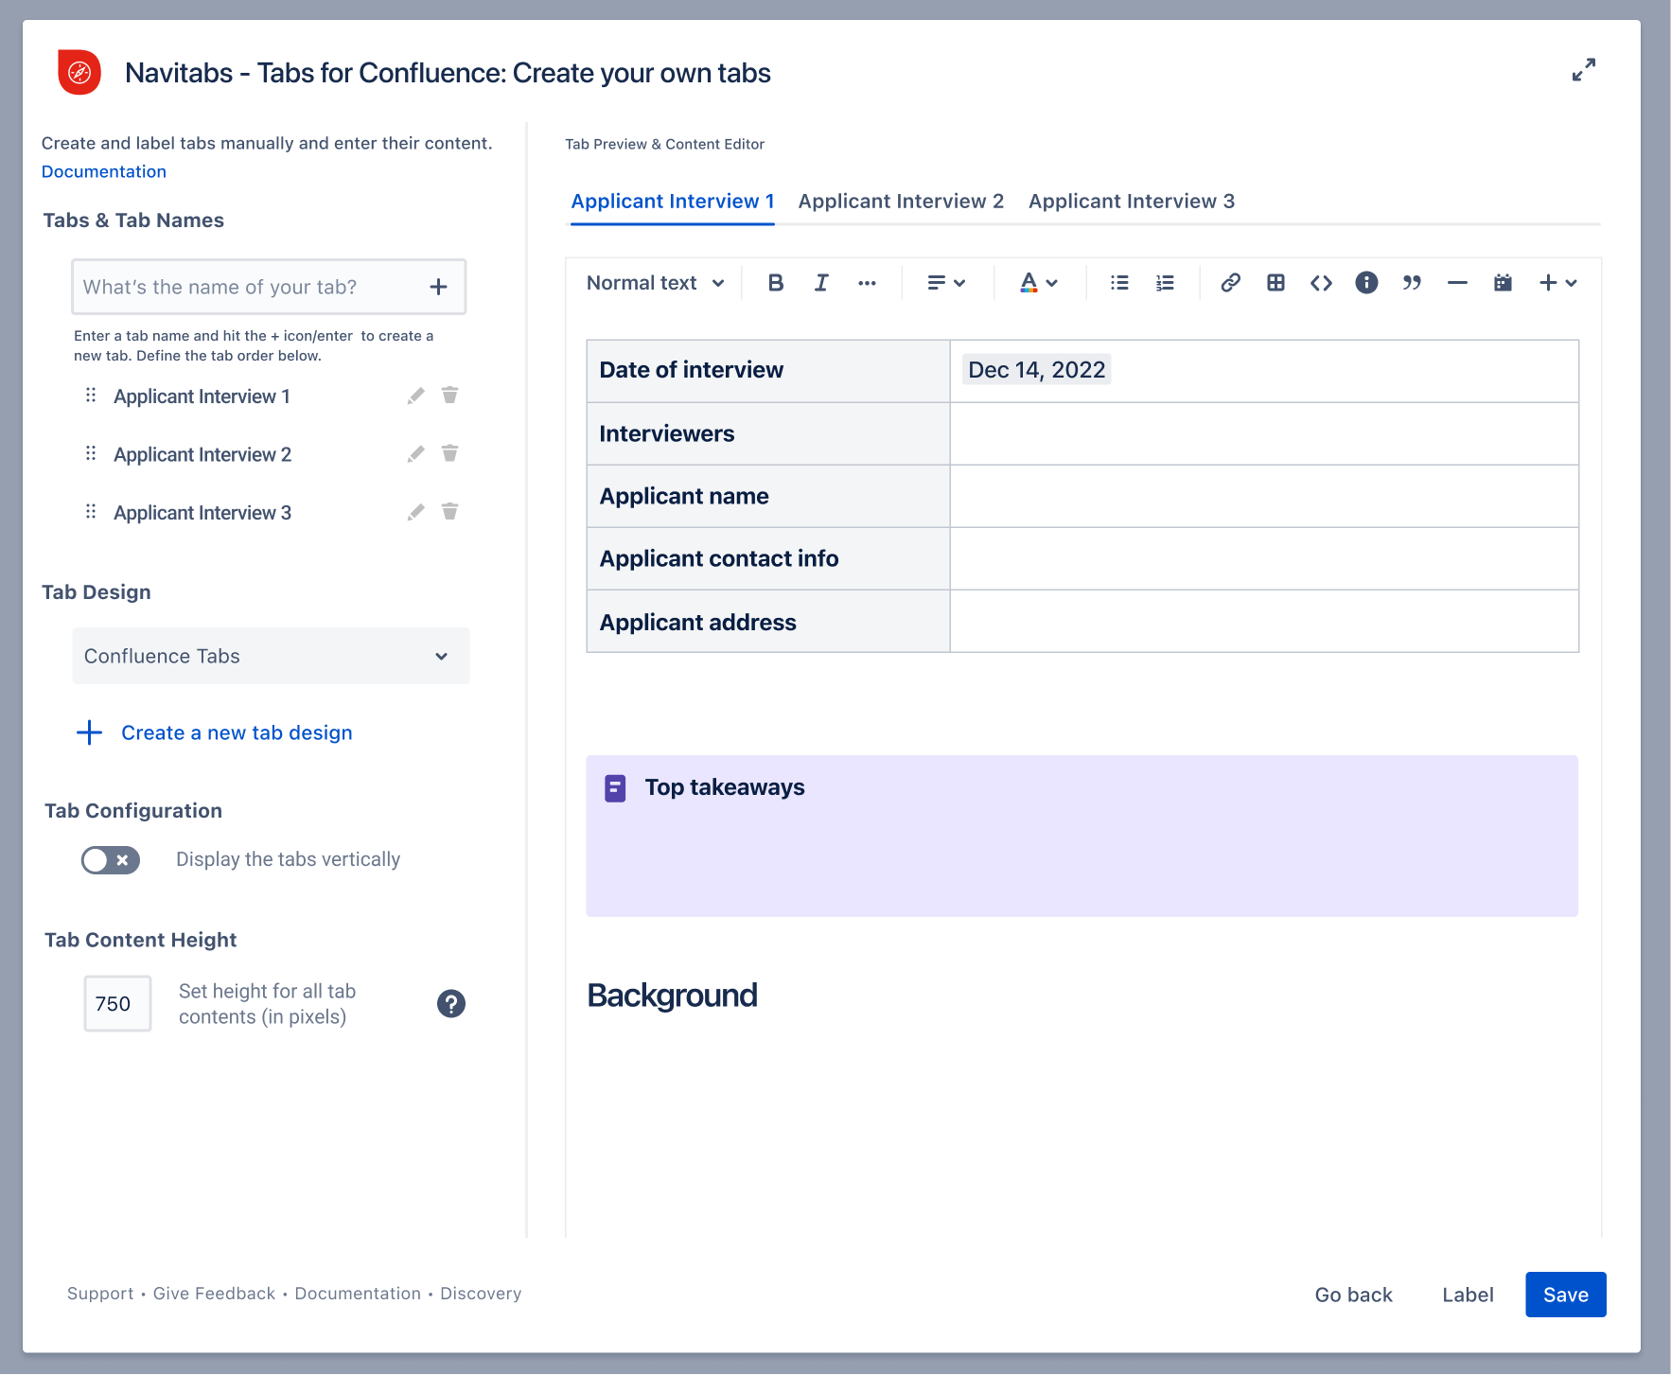1671x1375 pixels.
Task: Insert a date with calendar icon
Action: (x=1503, y=283)
